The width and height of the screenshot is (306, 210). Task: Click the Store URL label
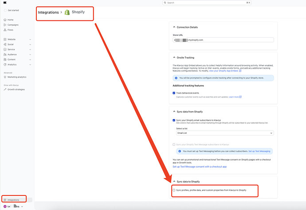[178, 35]
